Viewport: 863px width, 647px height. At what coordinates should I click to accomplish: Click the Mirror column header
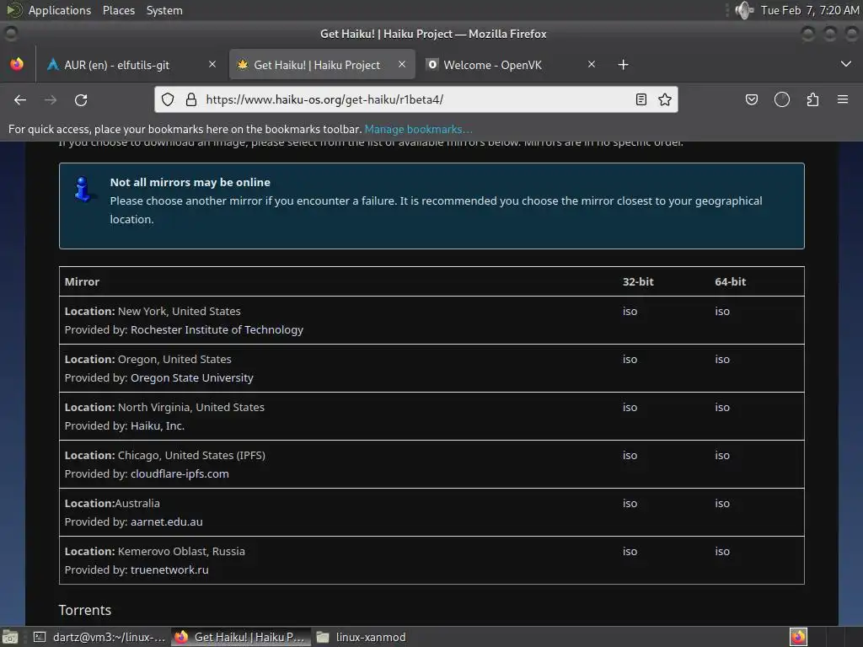82,281
